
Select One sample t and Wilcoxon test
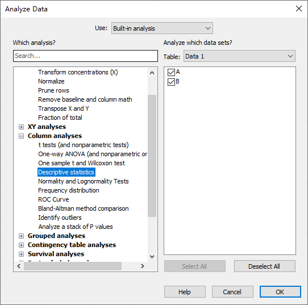(81, 163)
